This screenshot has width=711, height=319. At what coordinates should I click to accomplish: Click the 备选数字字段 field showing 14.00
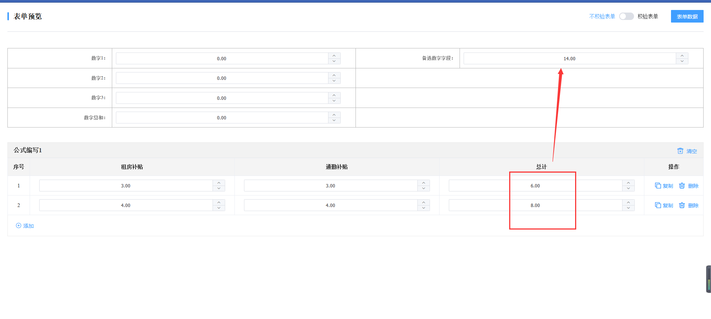pos(570,58)
